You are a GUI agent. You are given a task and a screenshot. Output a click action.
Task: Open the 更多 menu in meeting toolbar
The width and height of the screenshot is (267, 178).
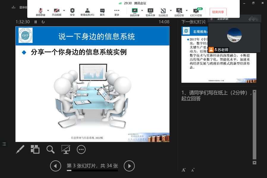[117, 12]
